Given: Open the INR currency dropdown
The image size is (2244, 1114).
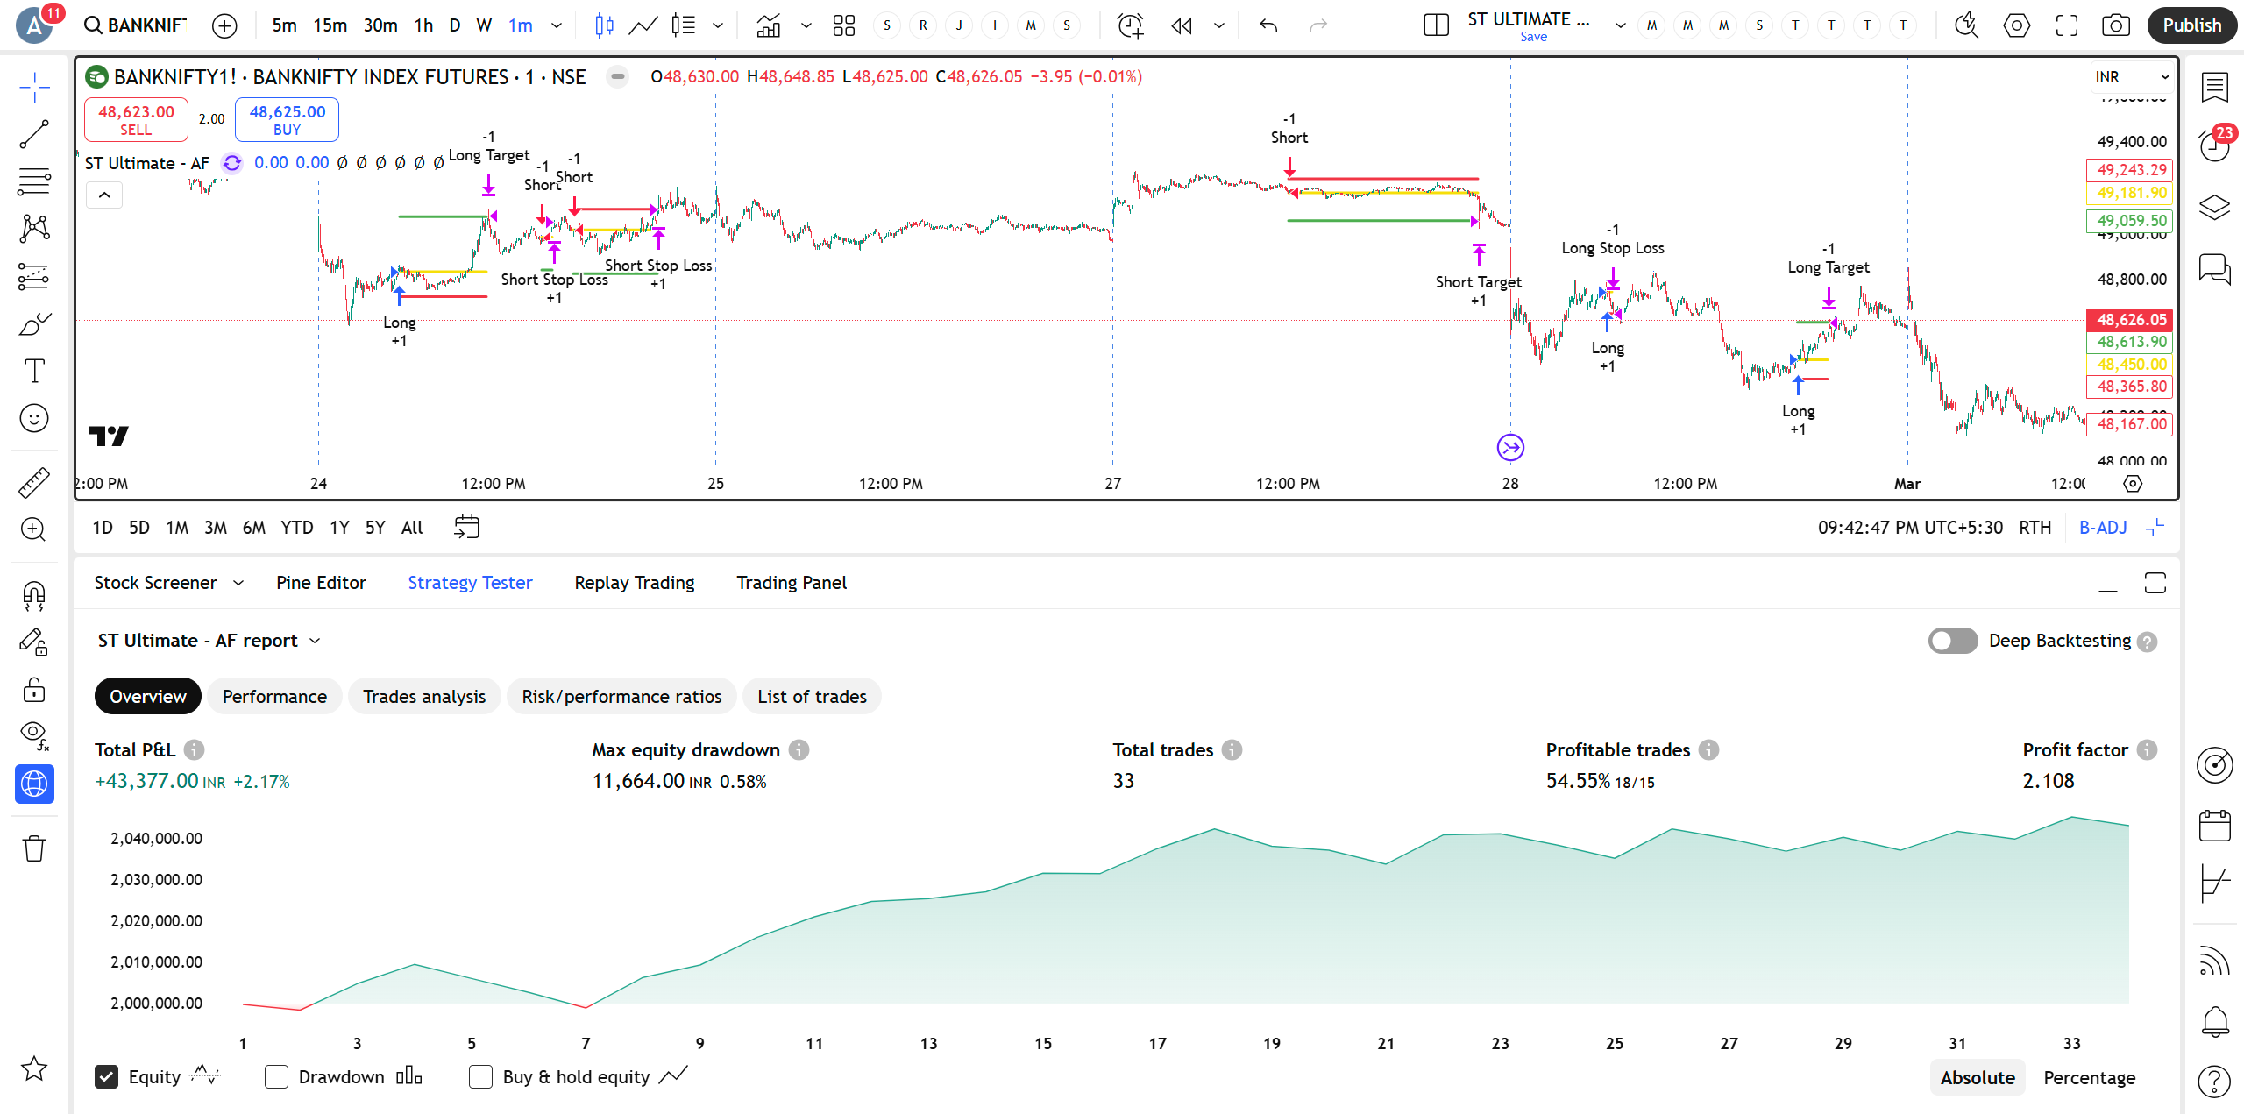Looking at the screenshot, I should click(2131, 77).
